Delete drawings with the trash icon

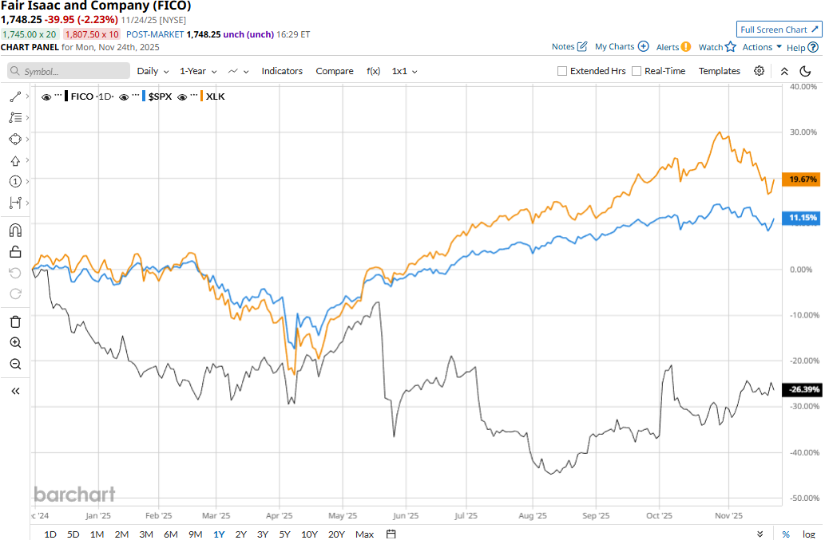(x=15, y=321)
